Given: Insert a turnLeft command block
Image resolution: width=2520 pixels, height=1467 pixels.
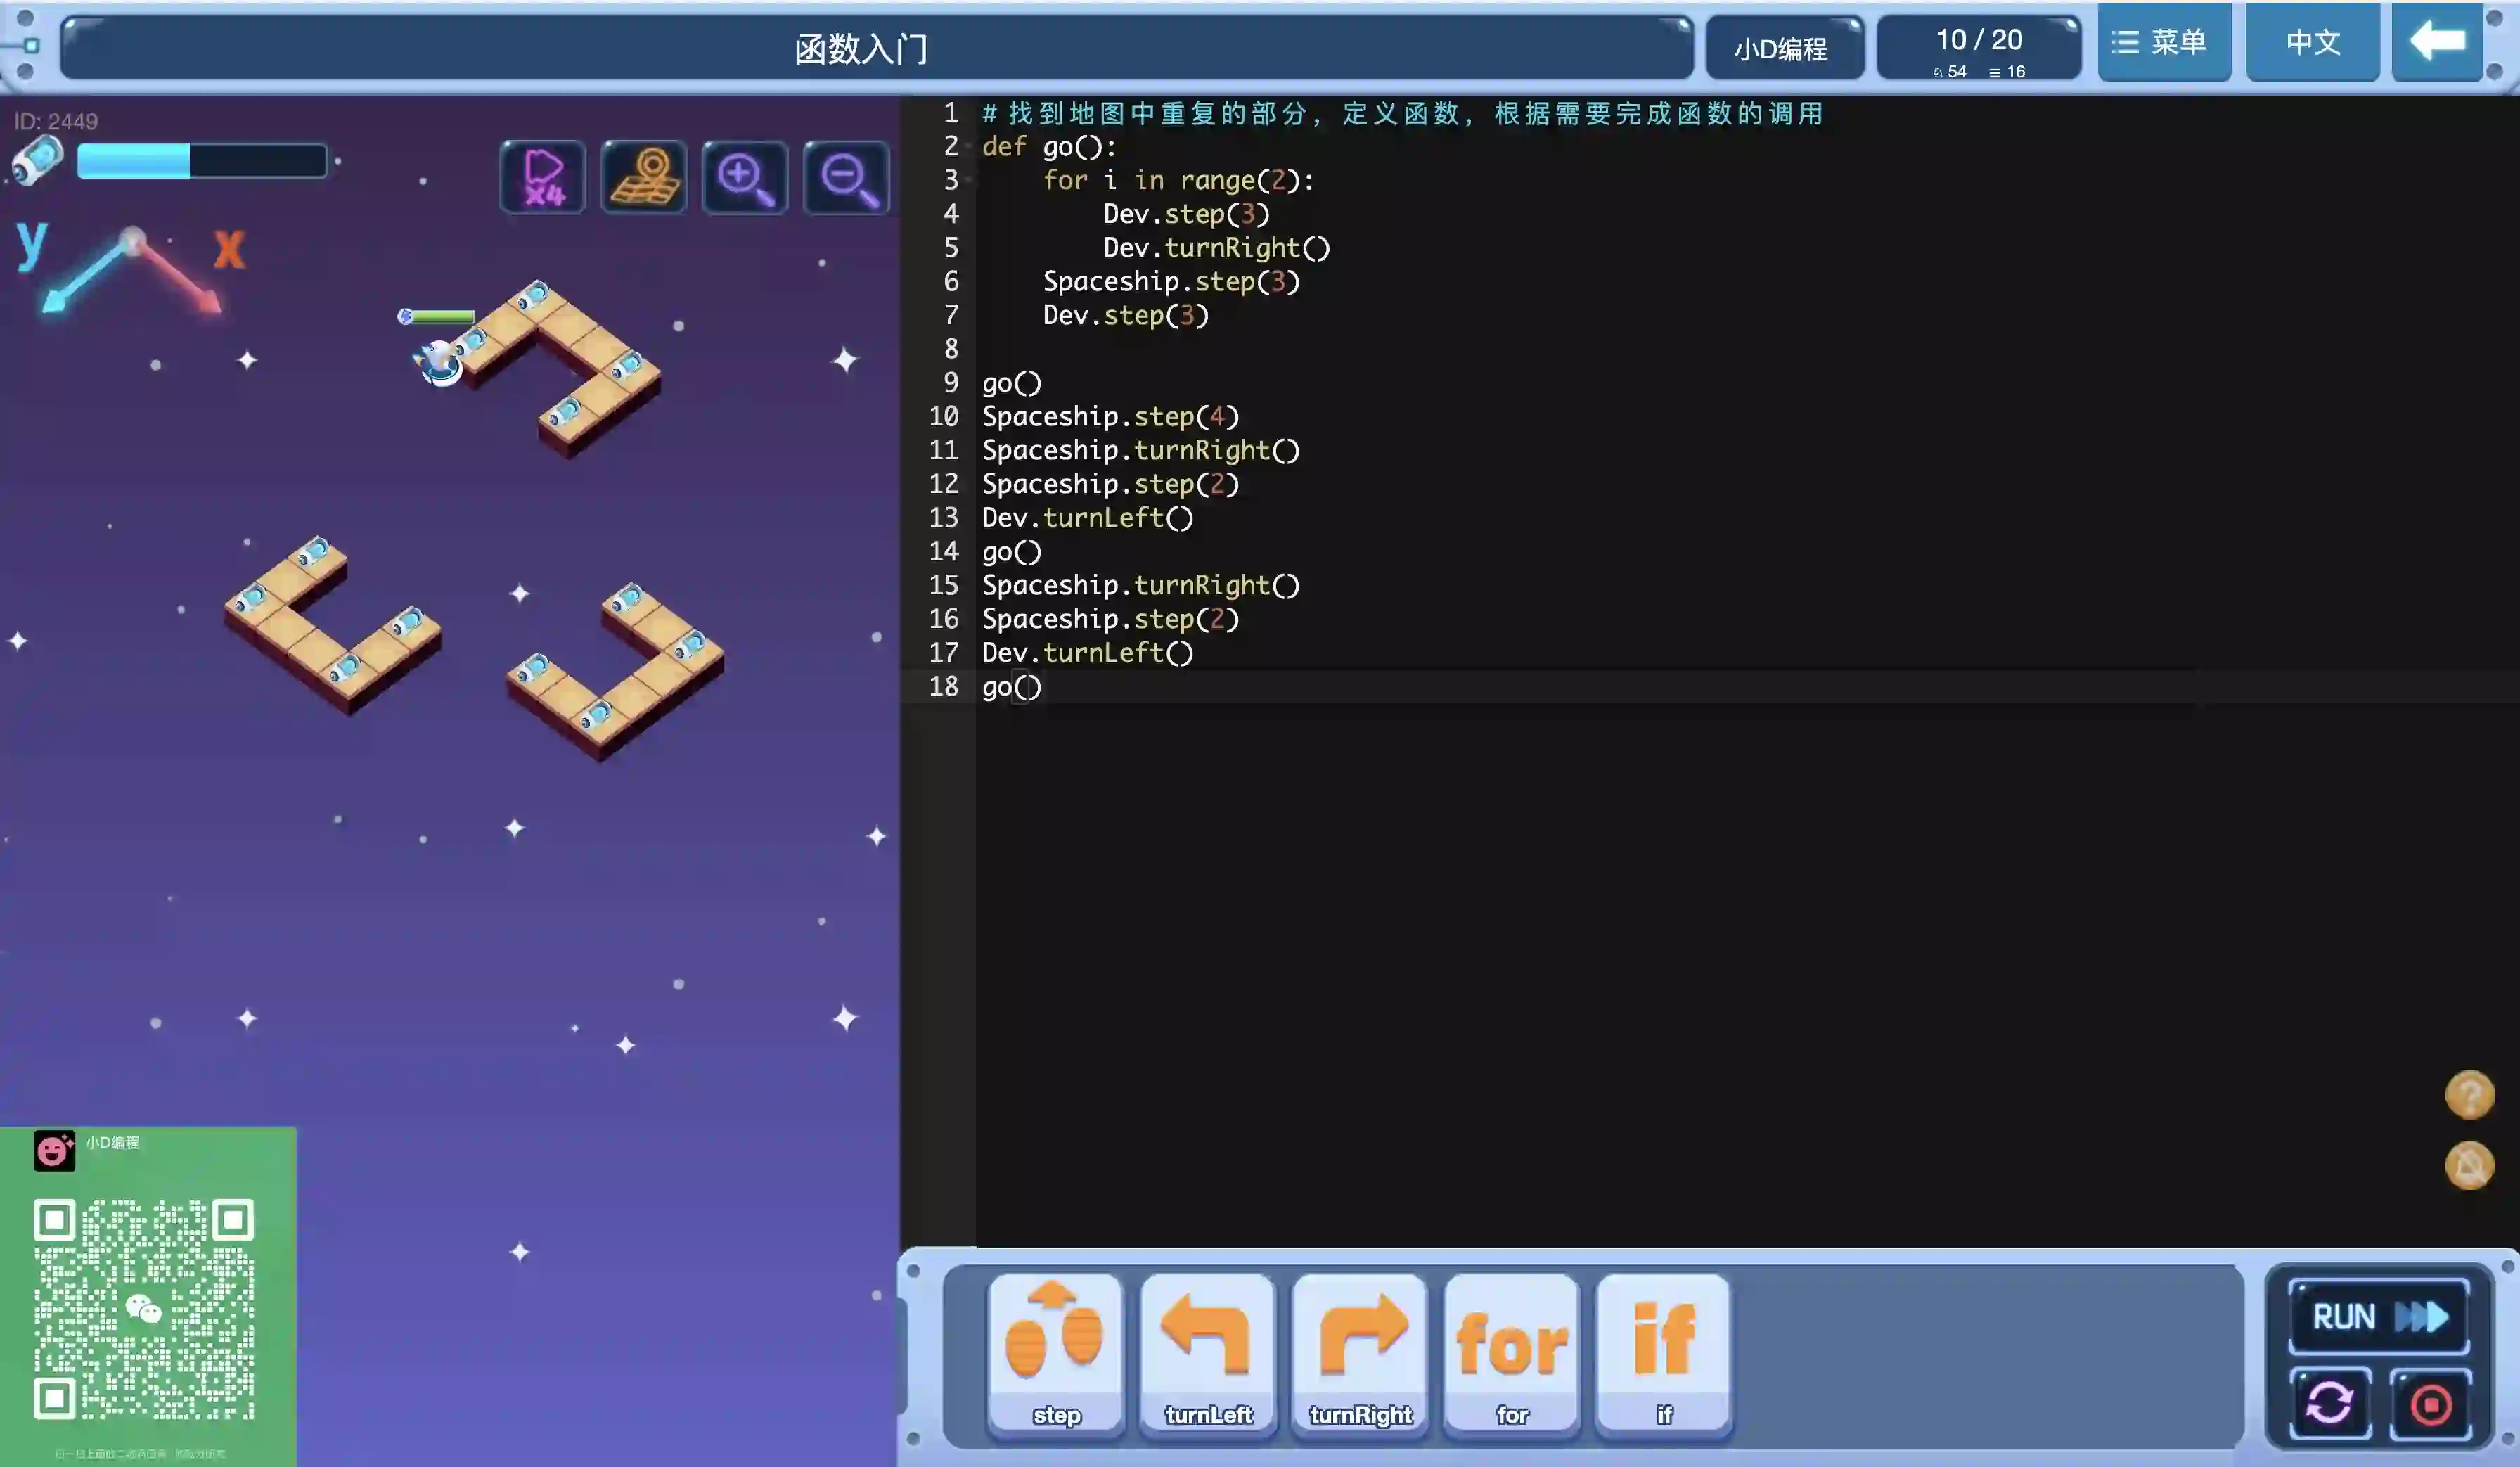Looking at the screenshot, I should click(x=1207, y=1352).
